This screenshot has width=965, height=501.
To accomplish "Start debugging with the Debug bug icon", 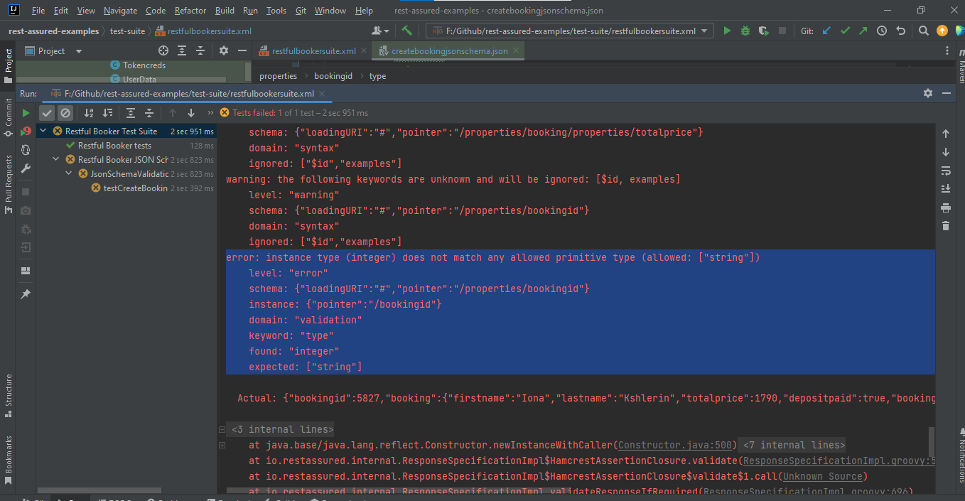I will point(744,31).
